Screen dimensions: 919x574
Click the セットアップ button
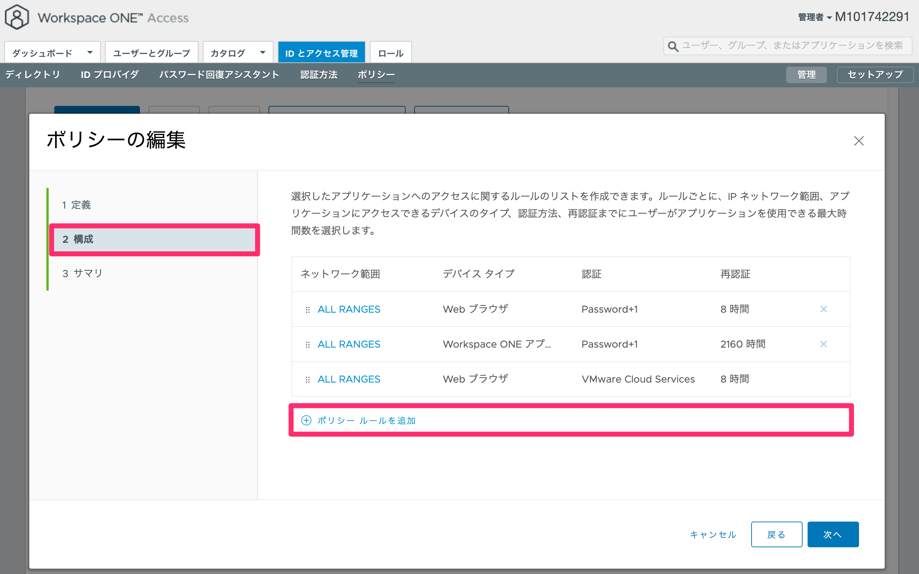[875, 75]
